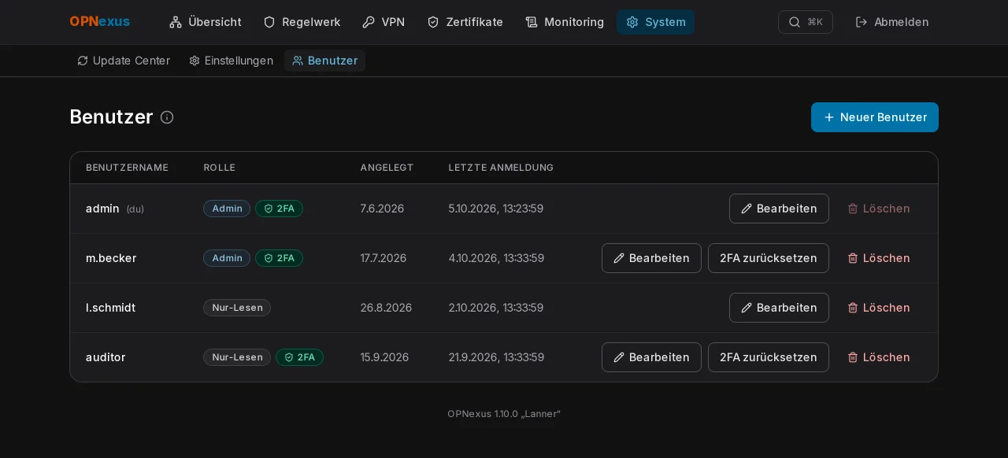The width and height of the screenshot is (1008, 458).
Task: Open the Übersicht navigation tab
Action: click(x=206, y=22)
